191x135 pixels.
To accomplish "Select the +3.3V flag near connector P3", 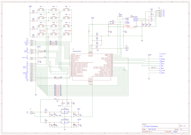I will (38, 47).
